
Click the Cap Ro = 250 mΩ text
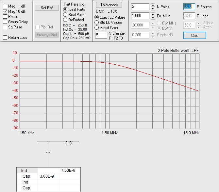[77, 38]
